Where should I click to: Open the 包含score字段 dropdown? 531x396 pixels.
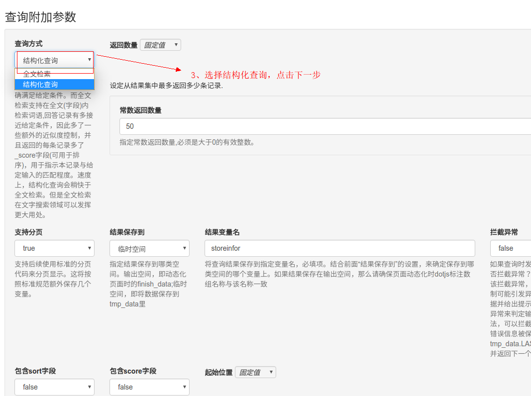149,387
